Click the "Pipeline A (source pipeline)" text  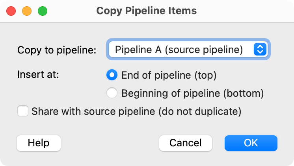pos(179,50)
